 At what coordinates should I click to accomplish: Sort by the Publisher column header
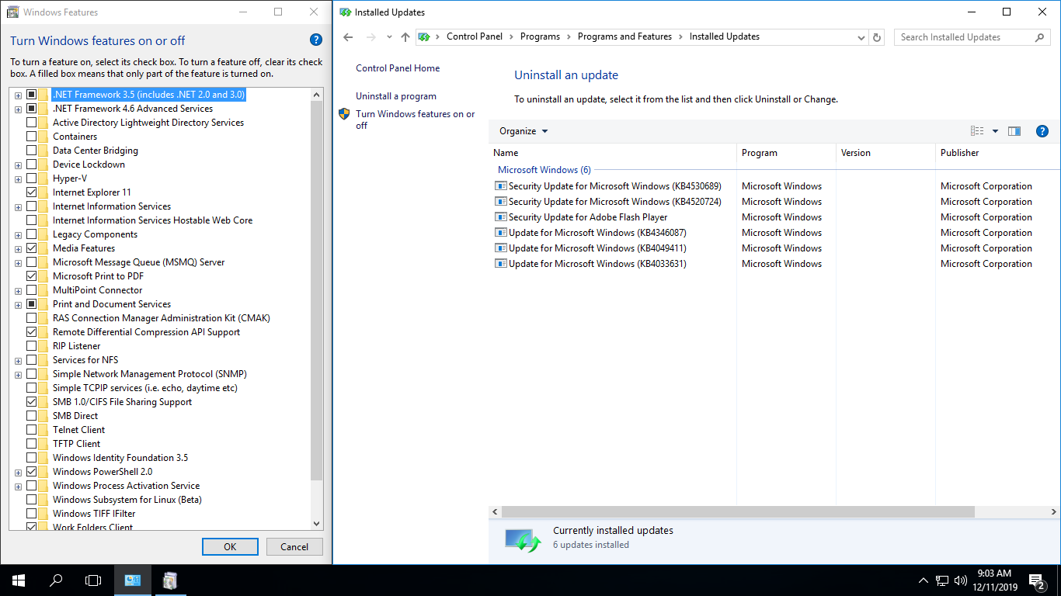click(x=998, y=153)
